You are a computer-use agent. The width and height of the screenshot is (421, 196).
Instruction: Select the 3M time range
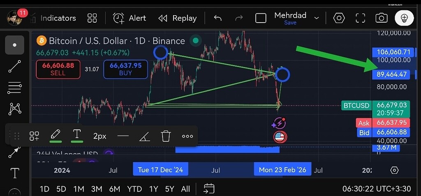(96, 189)
